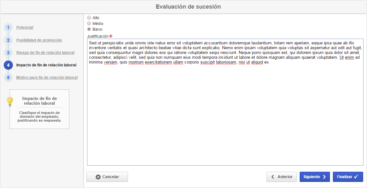Select the Alto radio option
The image size is (367, 188).
pyautogui.click(x=89, y=18)
